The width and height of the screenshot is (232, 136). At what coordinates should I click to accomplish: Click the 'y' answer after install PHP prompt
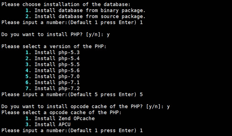[x=108, y=35]
